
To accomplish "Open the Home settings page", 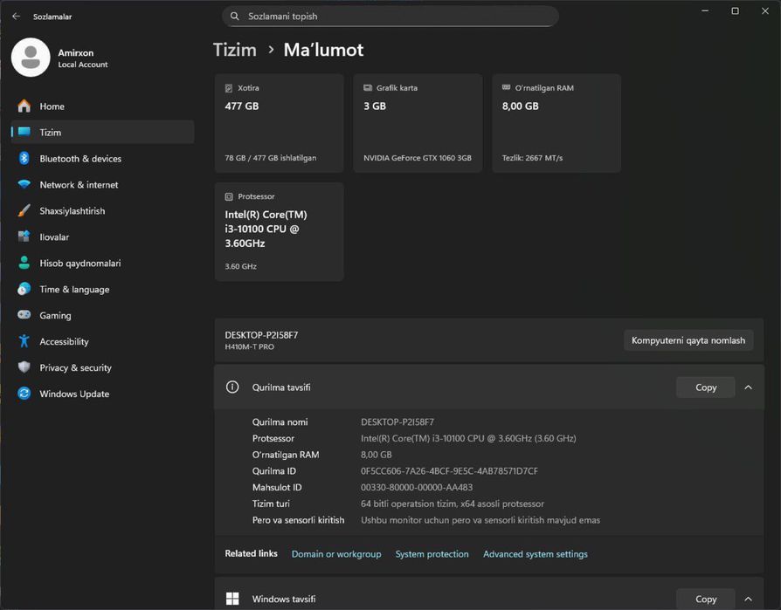I will click(102, 106).
